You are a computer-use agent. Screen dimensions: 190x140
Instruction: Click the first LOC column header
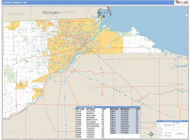coord(103,109)
